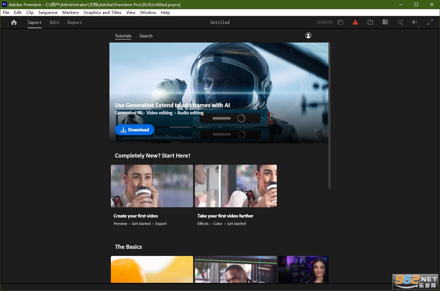The height and width of the screenshot is (291, 440).
Task: Click the Premiere Pr logo in title bar
Action: (4, 4)
